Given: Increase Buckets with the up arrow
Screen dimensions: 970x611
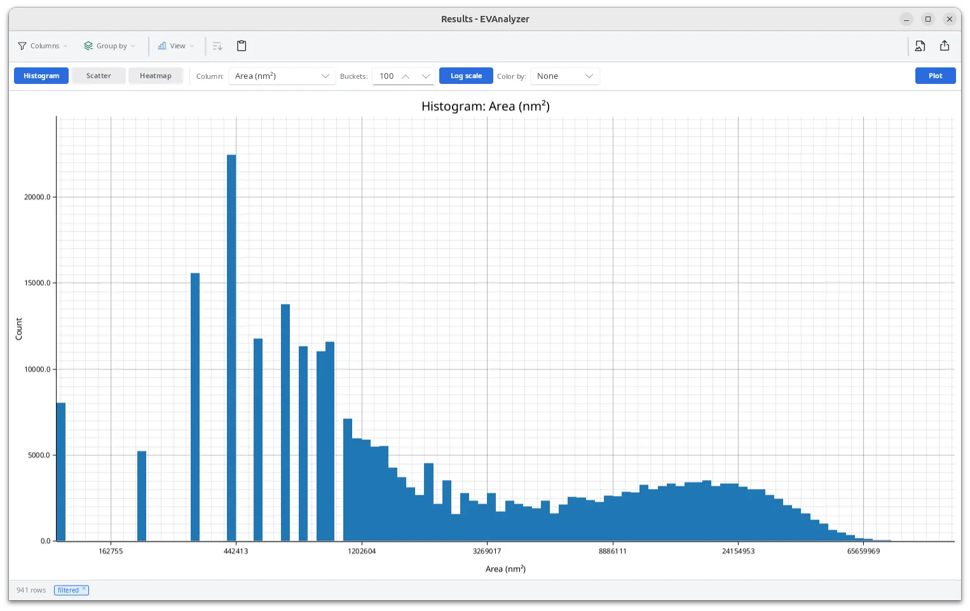Looking at the screenshot, I should tap(406, 76).
